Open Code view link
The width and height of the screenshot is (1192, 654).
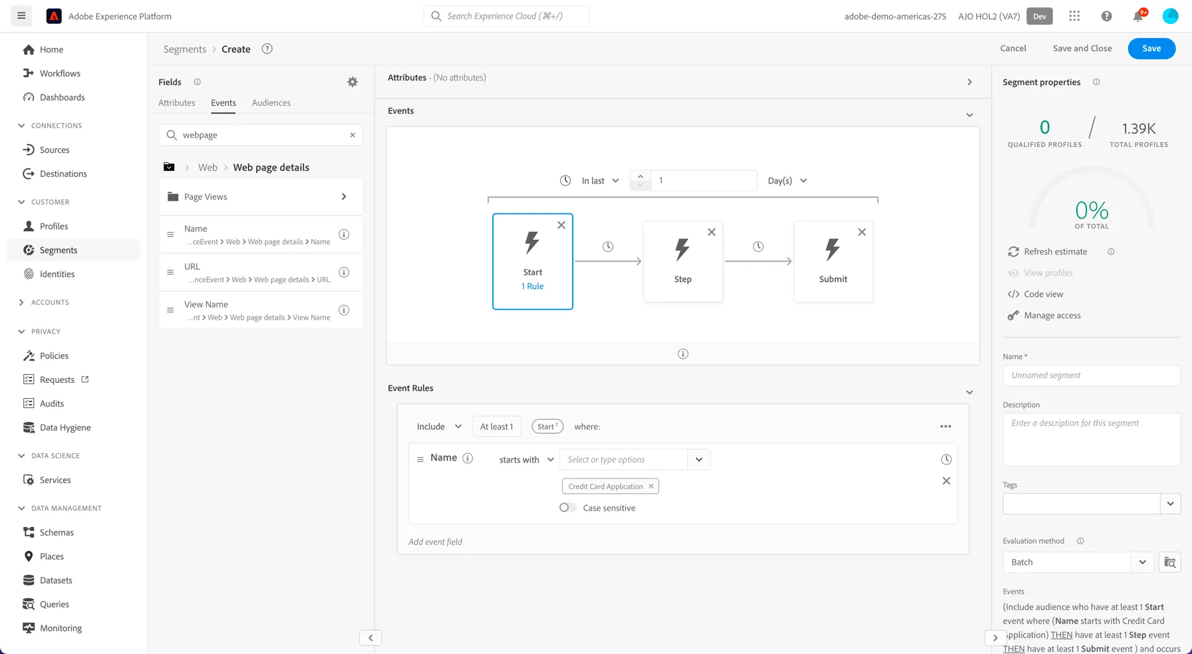1044,294
